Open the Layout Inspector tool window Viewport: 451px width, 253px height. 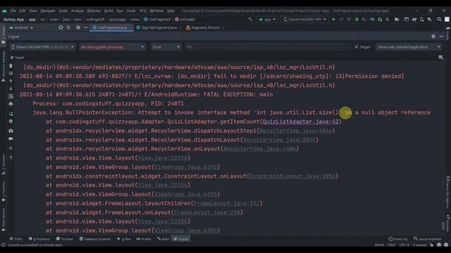(428, 239)
